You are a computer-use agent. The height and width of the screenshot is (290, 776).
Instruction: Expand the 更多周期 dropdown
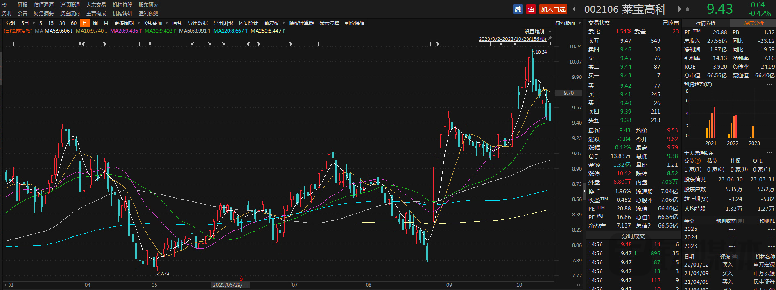coord(127,23)
